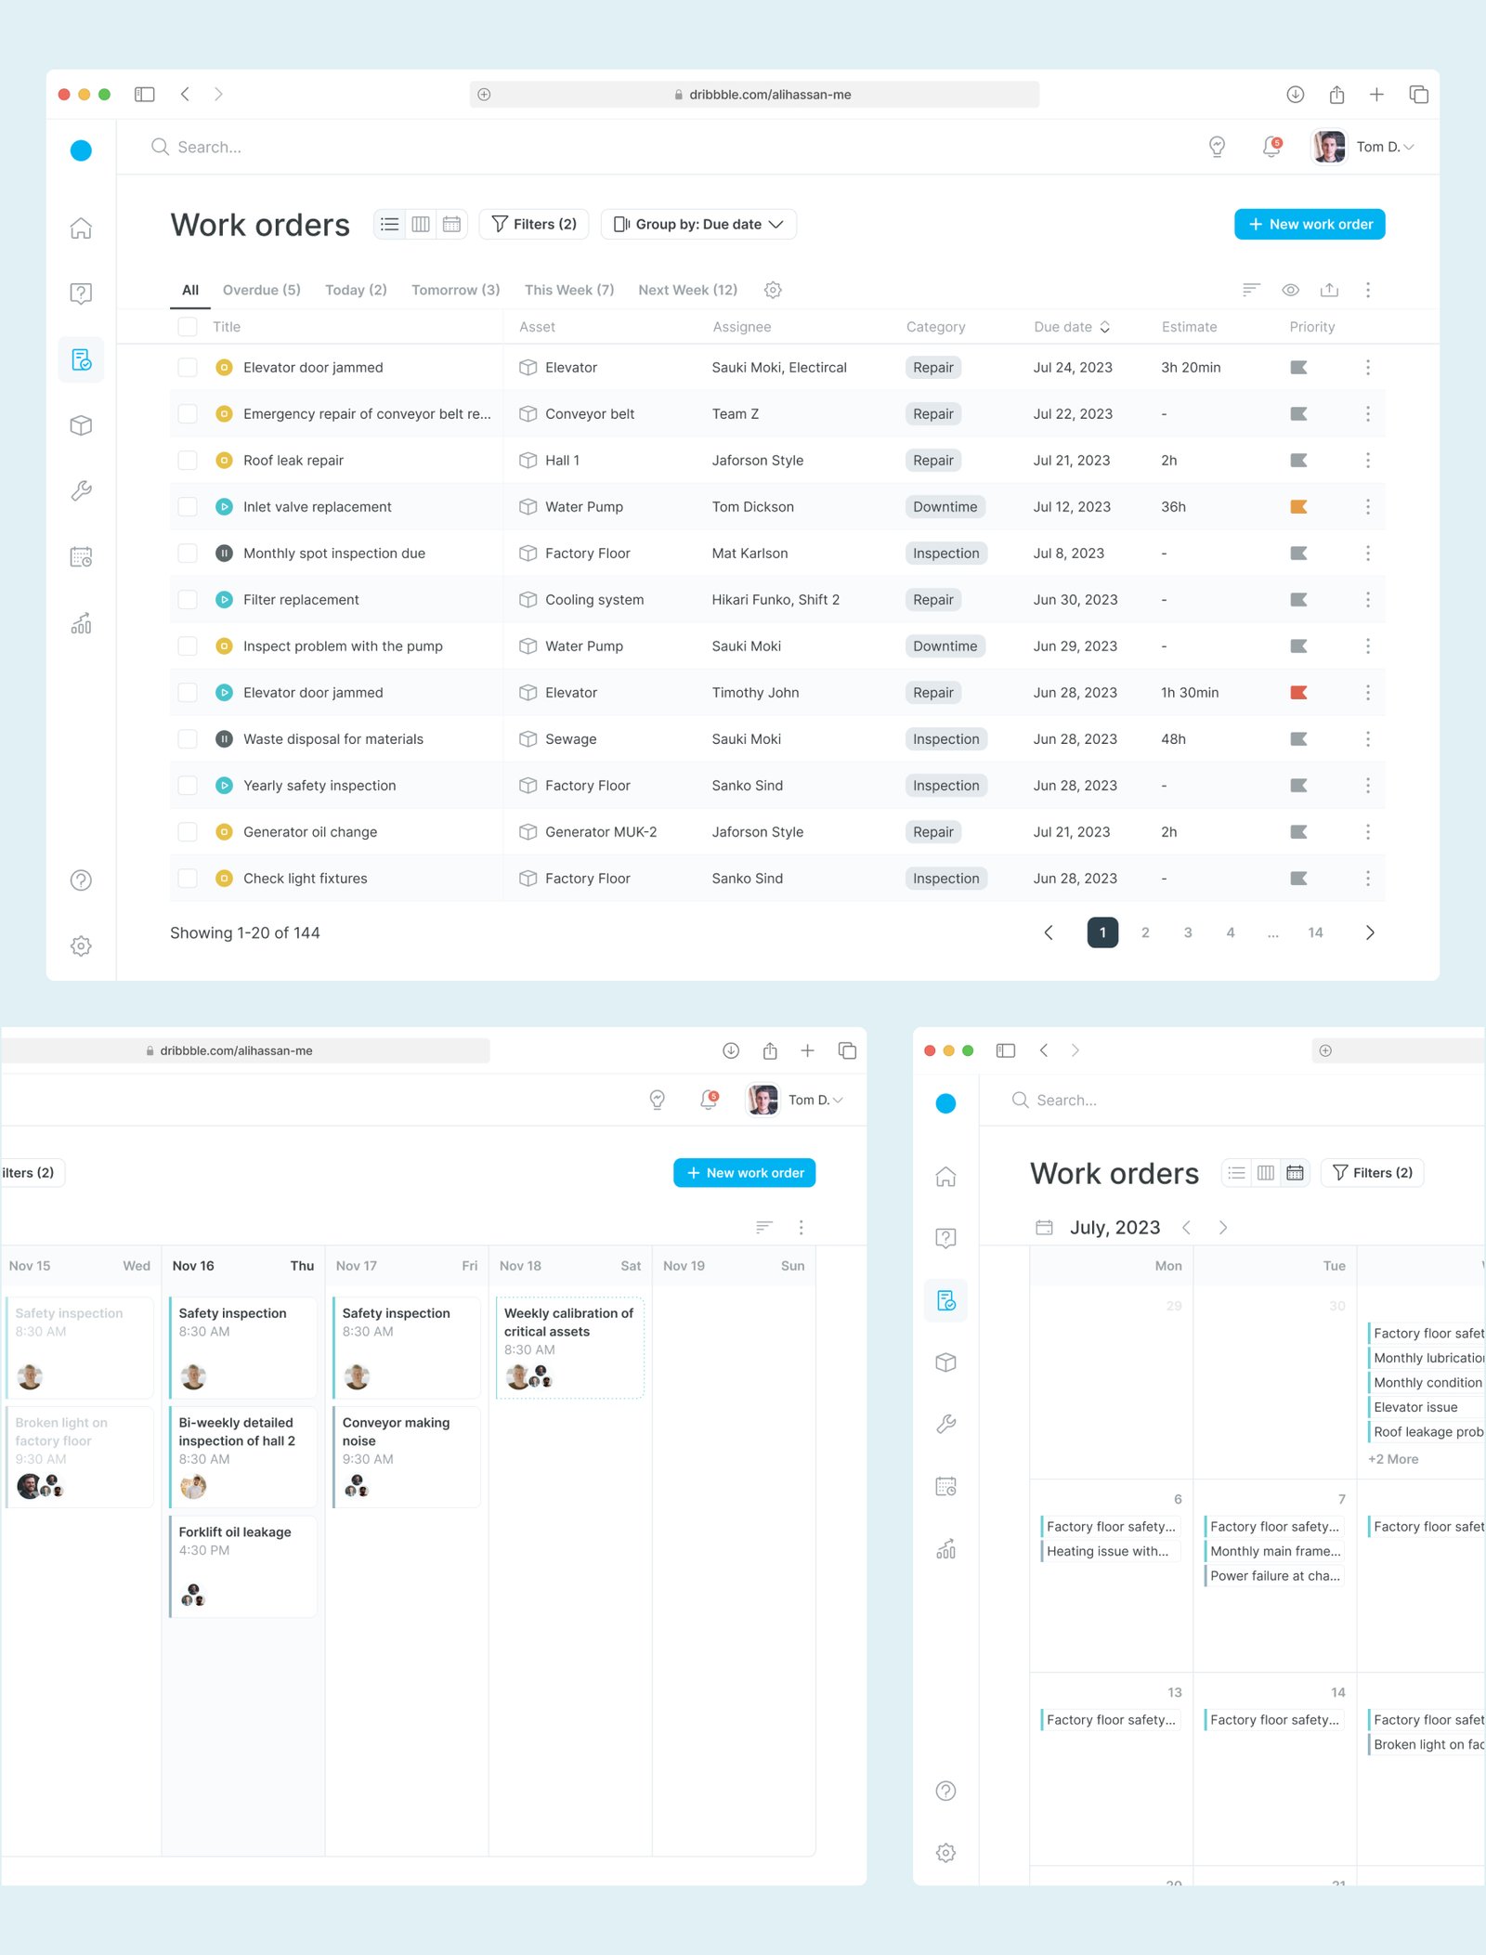
Task: Go to page 2 in pagination
Action: [1145, 932]
